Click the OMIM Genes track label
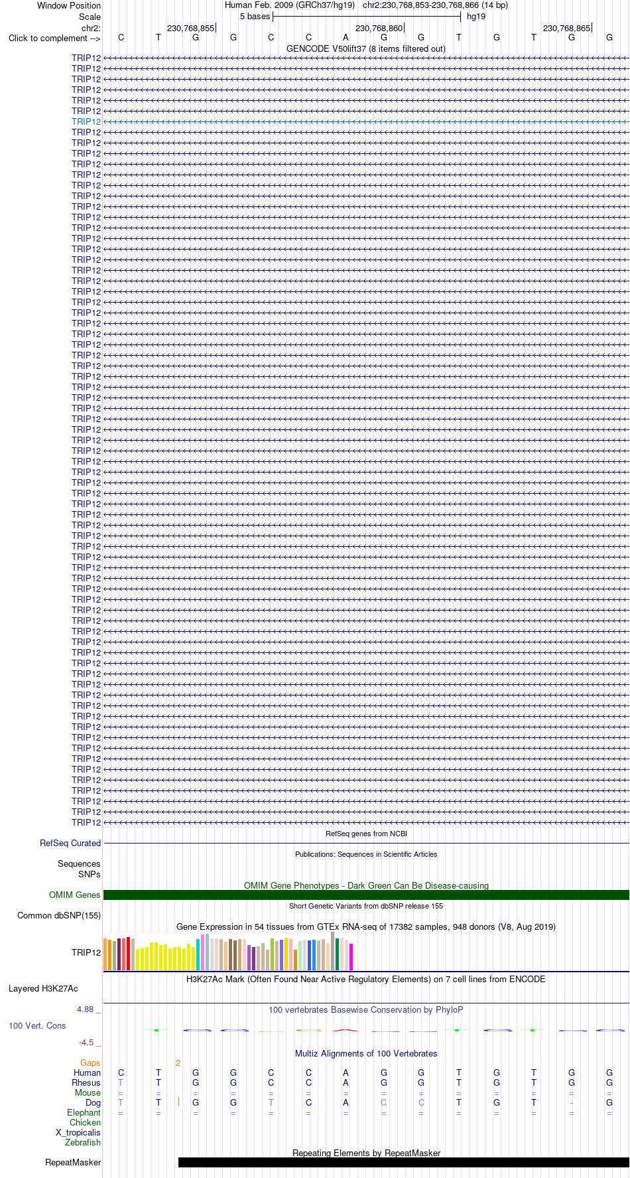This screenshot has width=630, height=1178. coord(75,895)
